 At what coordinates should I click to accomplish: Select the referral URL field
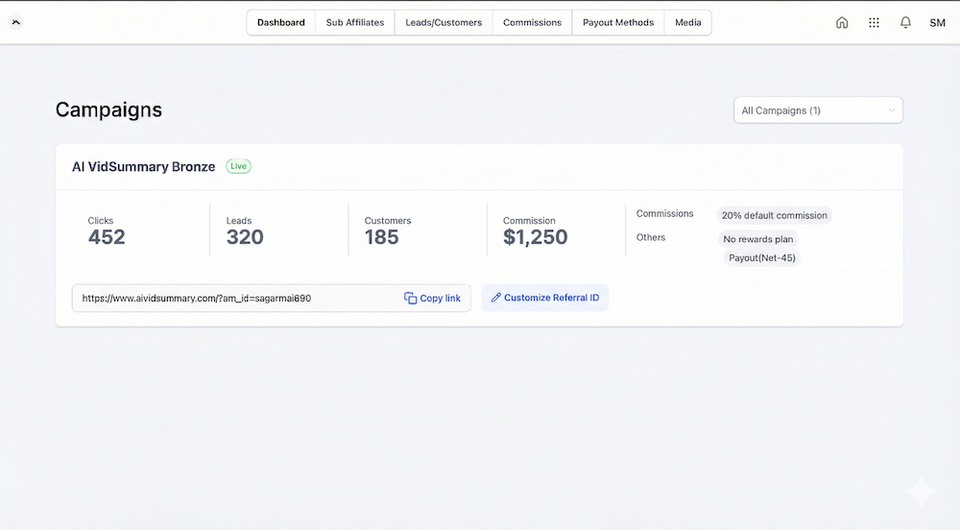point(272,298)
